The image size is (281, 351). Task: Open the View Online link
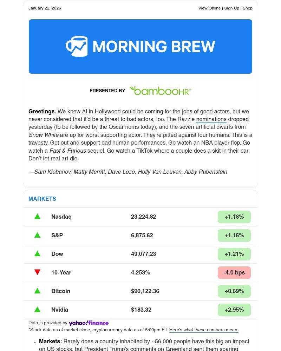coord(209,8)
